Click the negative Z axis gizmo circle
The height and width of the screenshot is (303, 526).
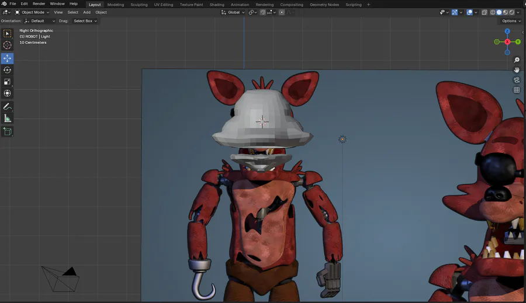pos(507,53)
